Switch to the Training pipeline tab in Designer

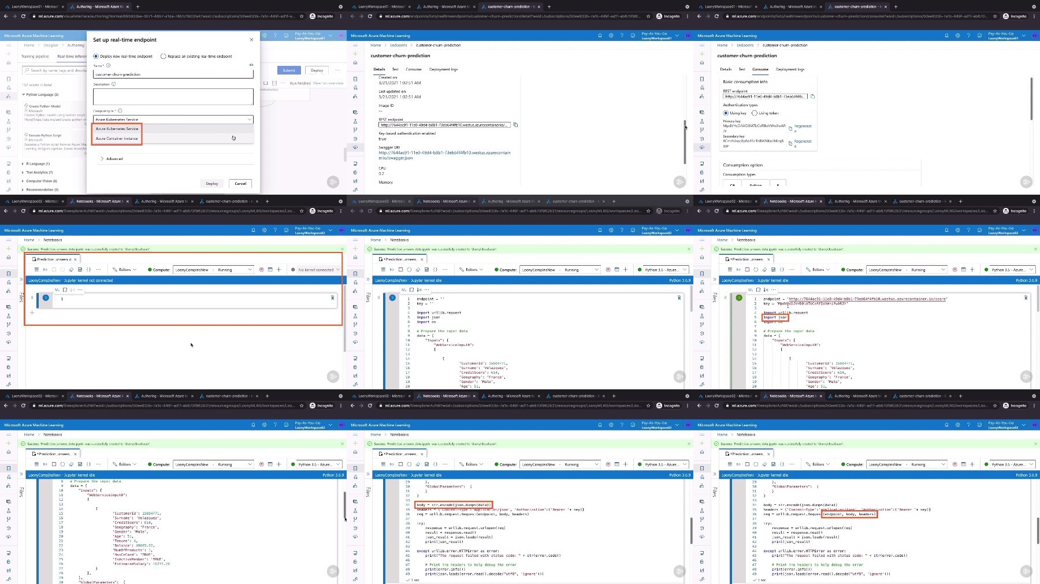(x=35, y=57)
